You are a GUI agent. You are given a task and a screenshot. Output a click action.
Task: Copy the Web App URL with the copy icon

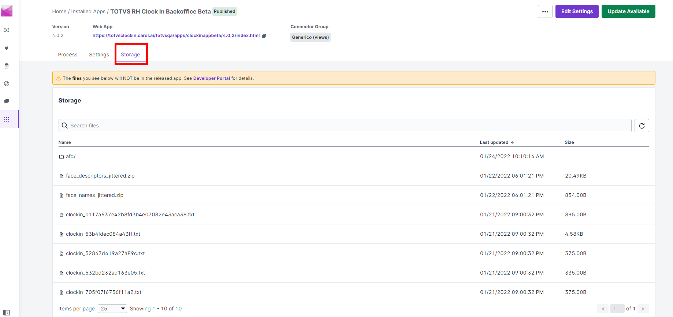[x=264, y=36]
